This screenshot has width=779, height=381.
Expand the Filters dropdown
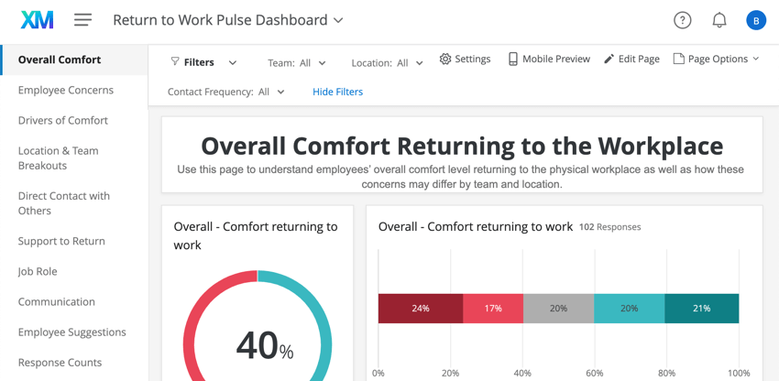point(232,63)
